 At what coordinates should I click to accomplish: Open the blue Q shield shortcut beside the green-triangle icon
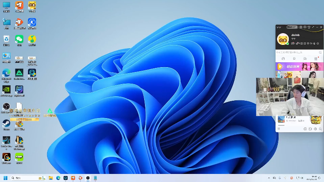[32, 74]
